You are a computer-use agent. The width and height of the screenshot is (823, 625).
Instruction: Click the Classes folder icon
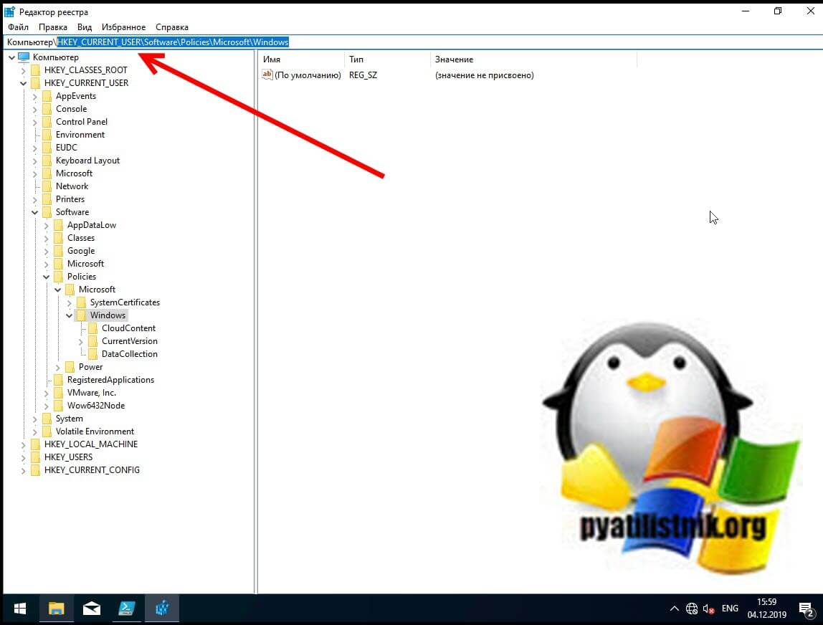tap(58, 238)
